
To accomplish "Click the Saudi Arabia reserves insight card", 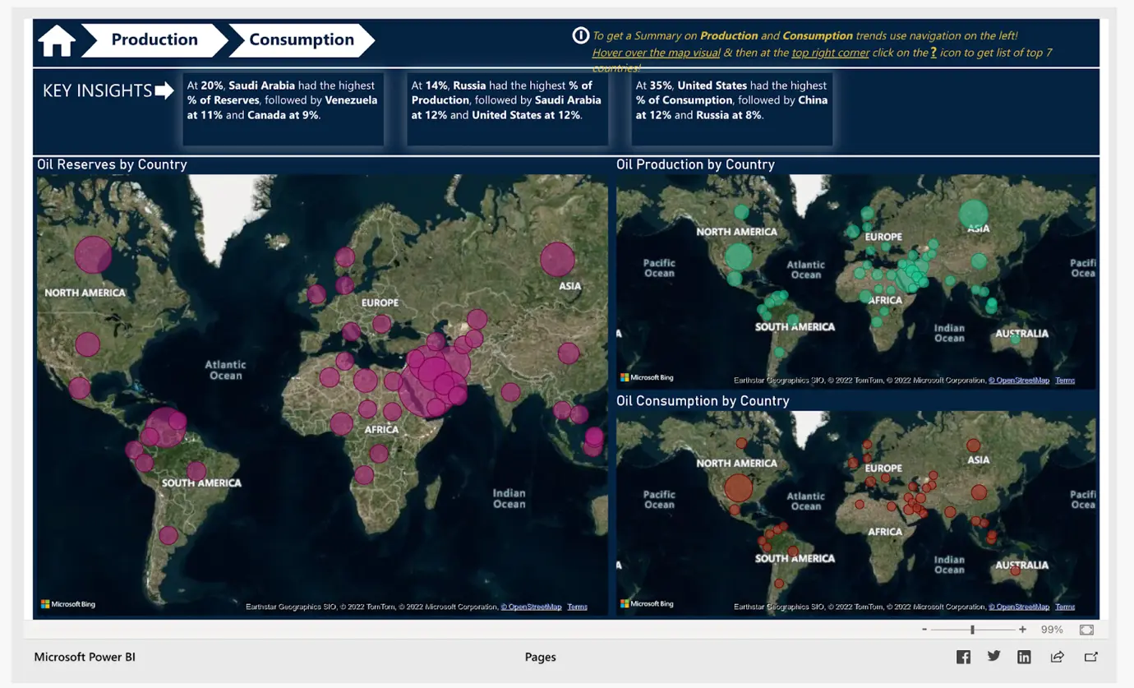I will (x=283, y=109).
